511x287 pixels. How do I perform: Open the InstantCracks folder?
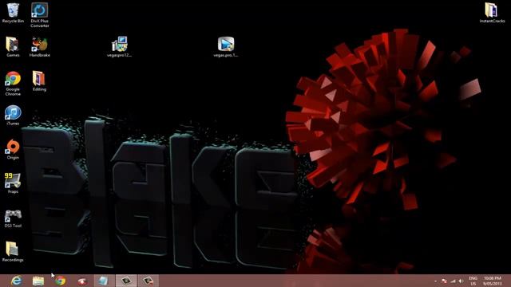(x=492, y=13)
